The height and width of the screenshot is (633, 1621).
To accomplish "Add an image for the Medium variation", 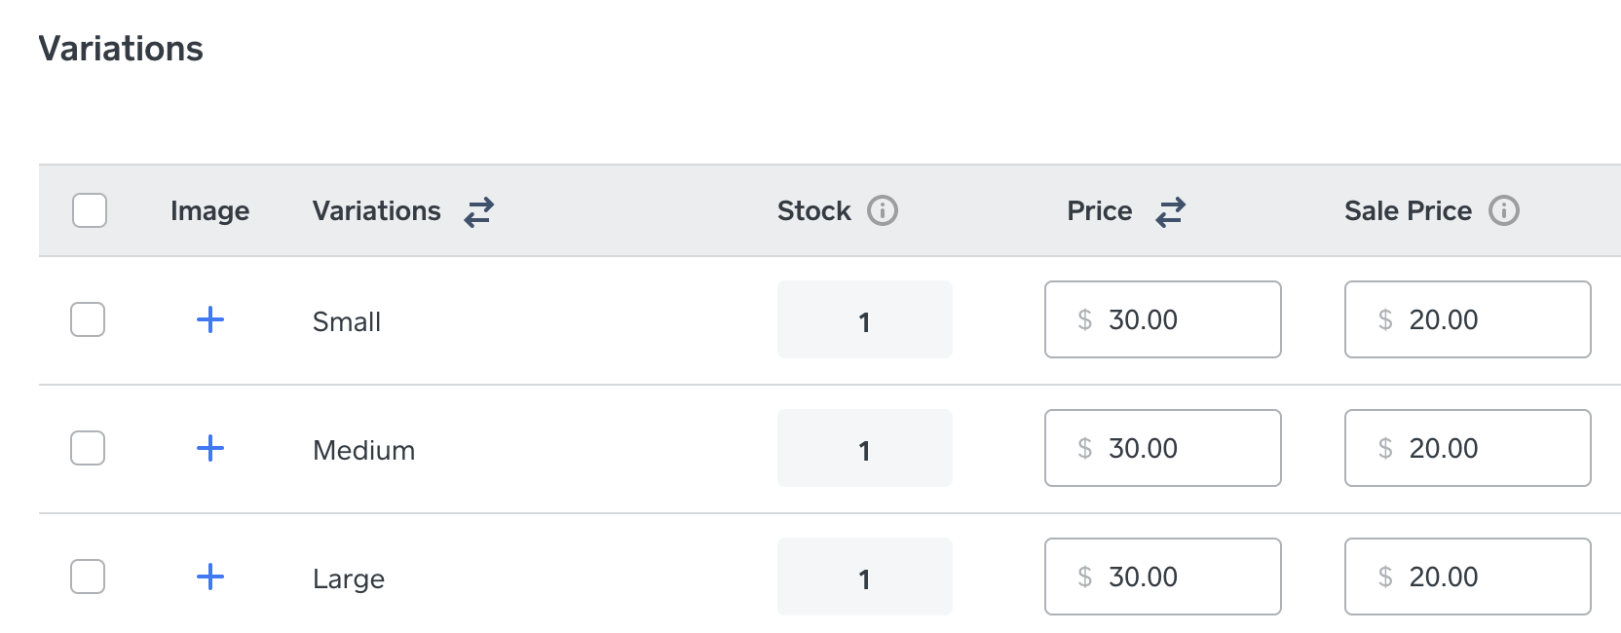I will click(210, 448).
